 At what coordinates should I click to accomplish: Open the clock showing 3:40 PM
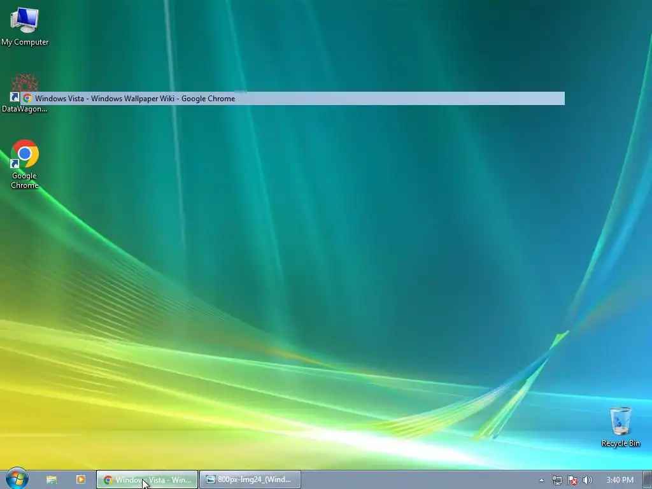pyautogui.click(x=620, y=480)
